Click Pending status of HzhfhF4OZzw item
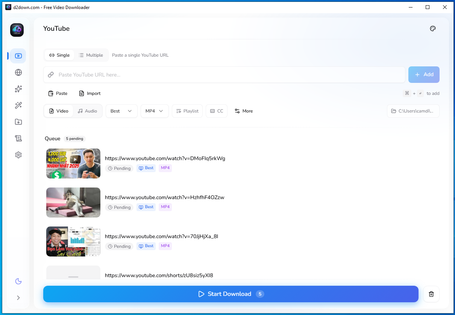455x315 pixels. coord(119,207)
